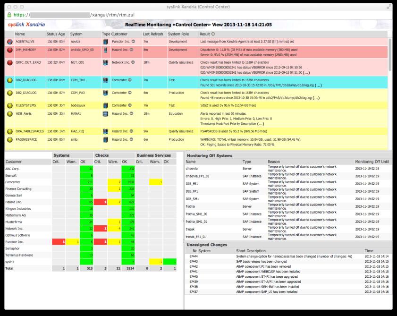Click the red status ball for JVM_MEMORY
This screenshot has height=316, width=397.
pos(10,50)
